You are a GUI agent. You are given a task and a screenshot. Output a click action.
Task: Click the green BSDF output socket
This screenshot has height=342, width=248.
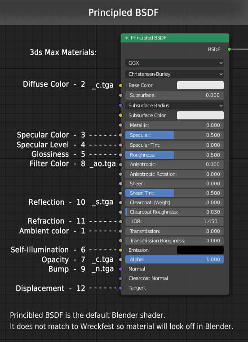pos(229,49)
